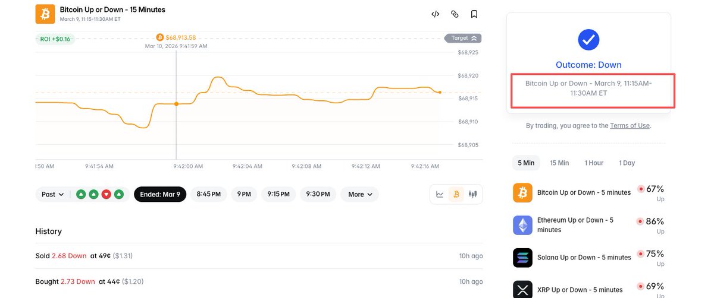Image resolution: width=714 pixels, height=298 pixels.
Task: Open the embed code icon
Action: [435, 14]
